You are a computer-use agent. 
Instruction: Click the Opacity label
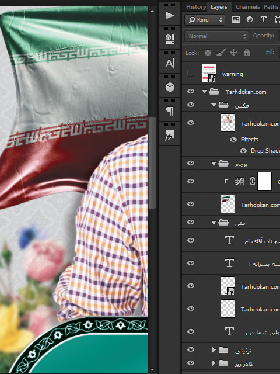pyautogui.click(x=264, y=36)
